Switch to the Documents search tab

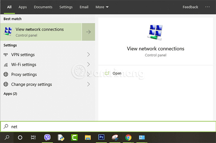click(43, 7)
